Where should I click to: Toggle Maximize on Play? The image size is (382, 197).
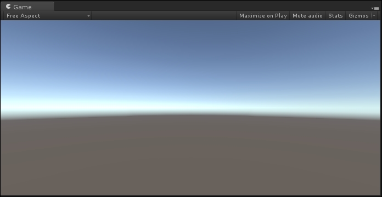tap(263, 16)
